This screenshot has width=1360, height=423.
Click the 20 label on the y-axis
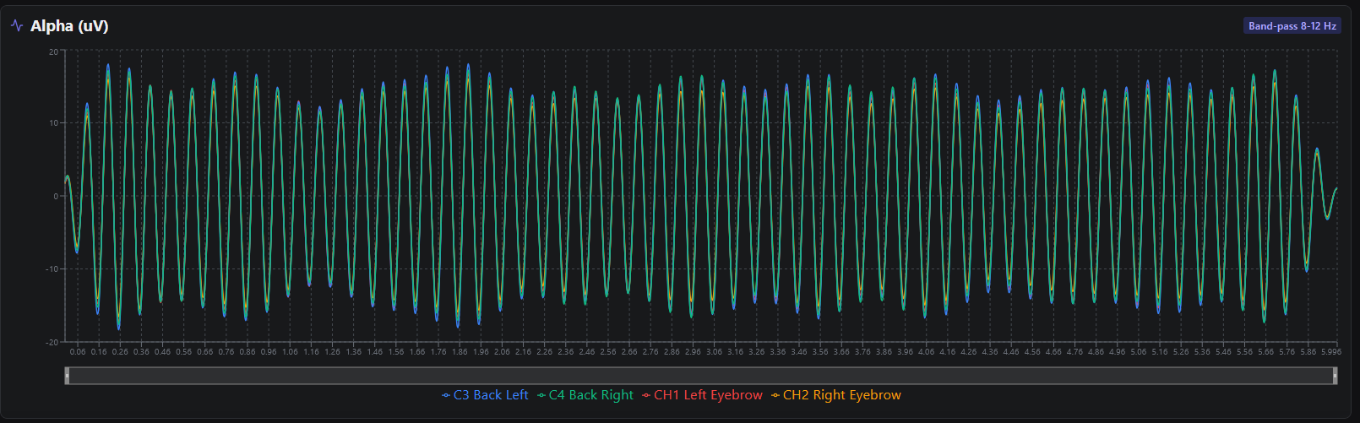[x=53, y=52]
